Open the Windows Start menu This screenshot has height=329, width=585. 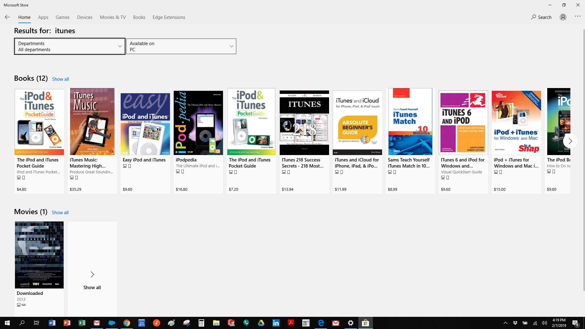[x=7, y=323]
